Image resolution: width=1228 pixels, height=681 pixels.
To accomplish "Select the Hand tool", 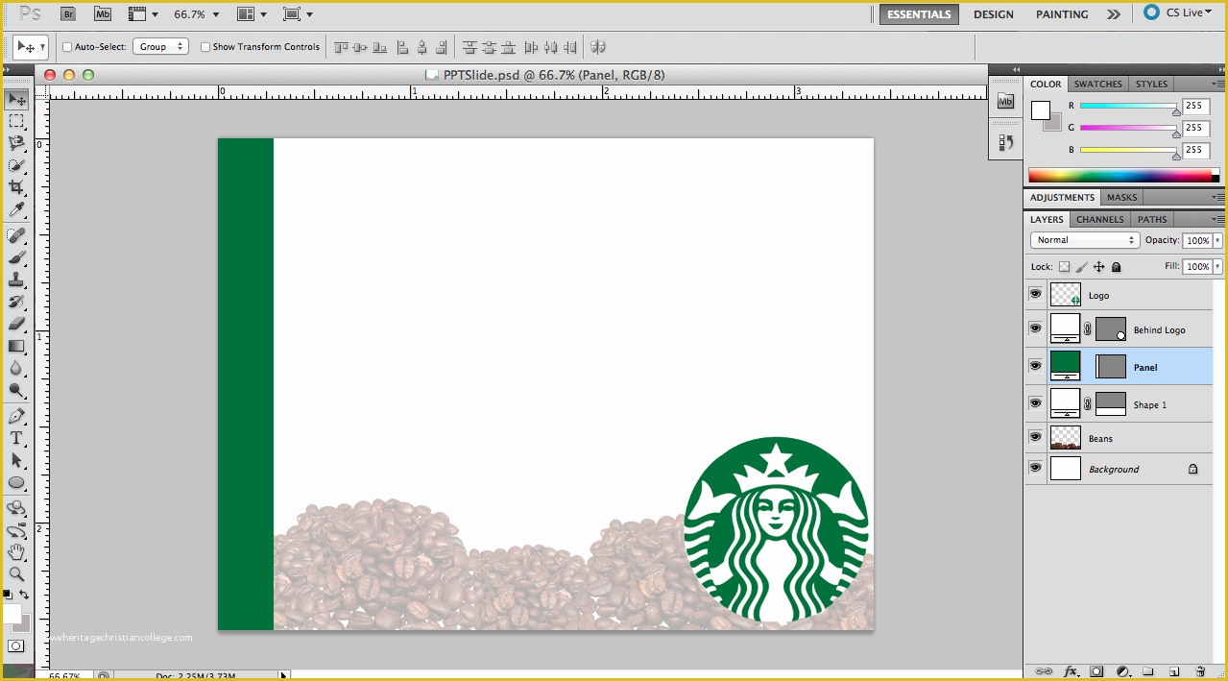I will coord(16,551).
